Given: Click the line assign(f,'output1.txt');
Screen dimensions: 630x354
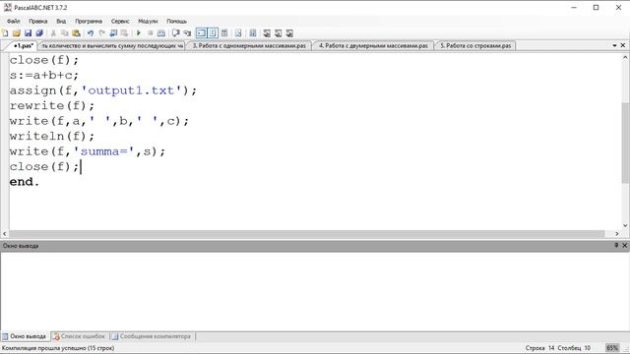Looking at the screenshot, I should [103, 90].
